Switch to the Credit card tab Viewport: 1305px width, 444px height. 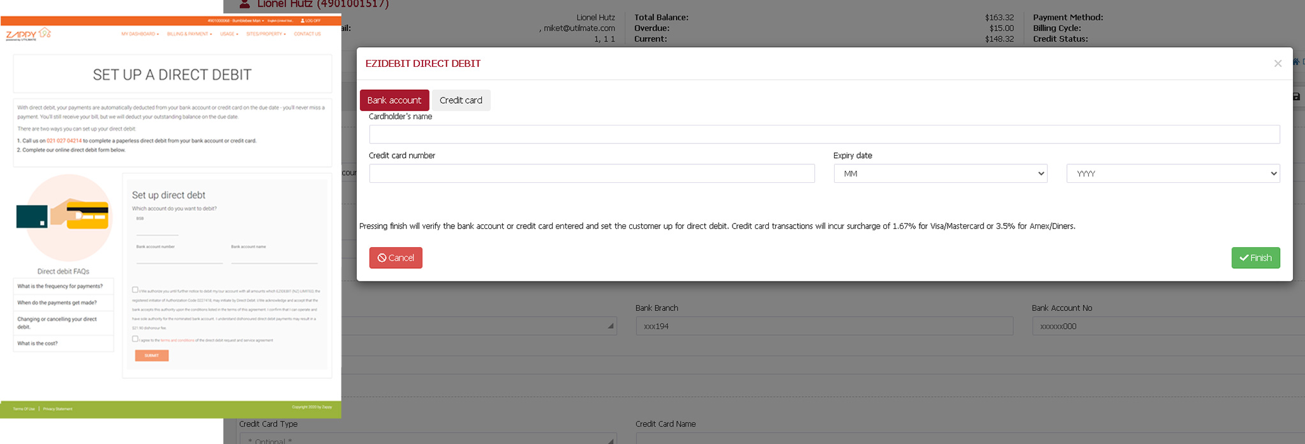[x=461, y=100]
